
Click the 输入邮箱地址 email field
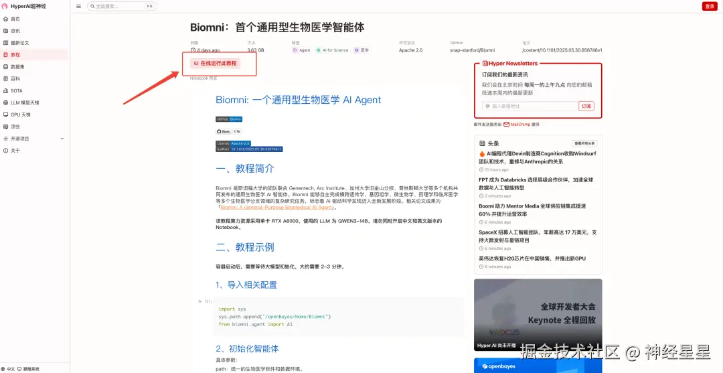click(x=530, y=106)
